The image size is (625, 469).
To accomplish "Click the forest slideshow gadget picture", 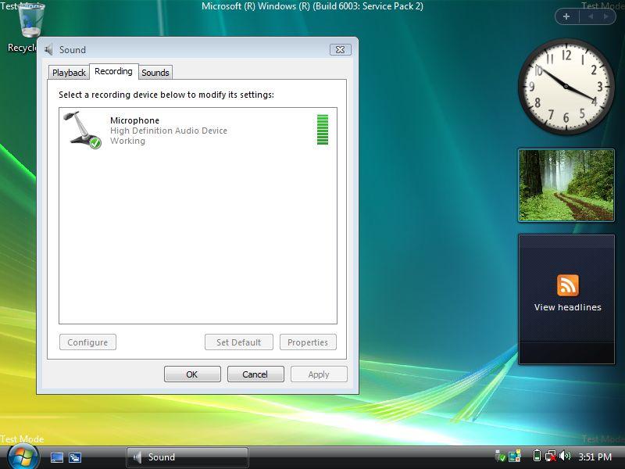I will tap(566, 185).
